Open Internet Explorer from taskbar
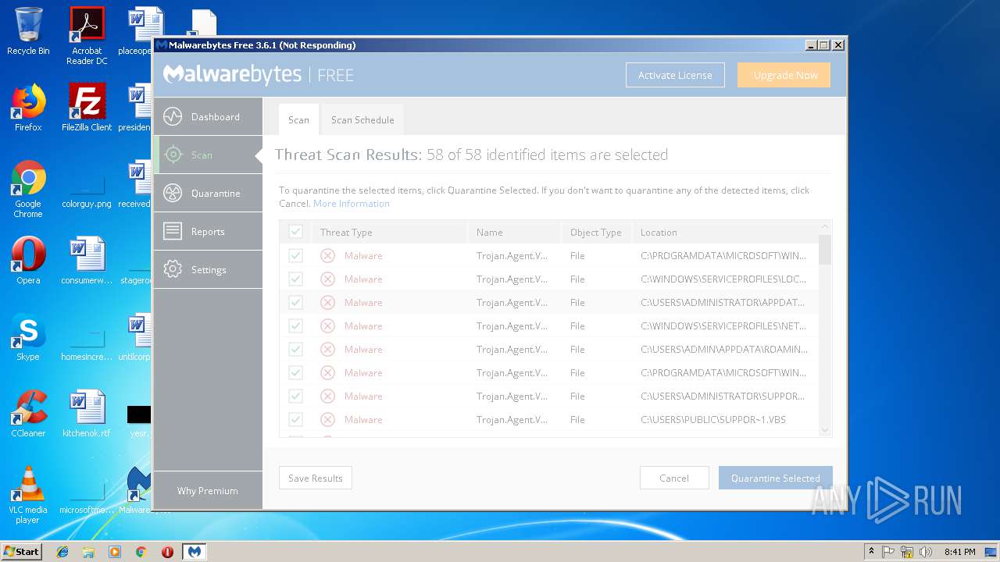Viewport: 1000px width, 562px height. [x=62, y=552]
